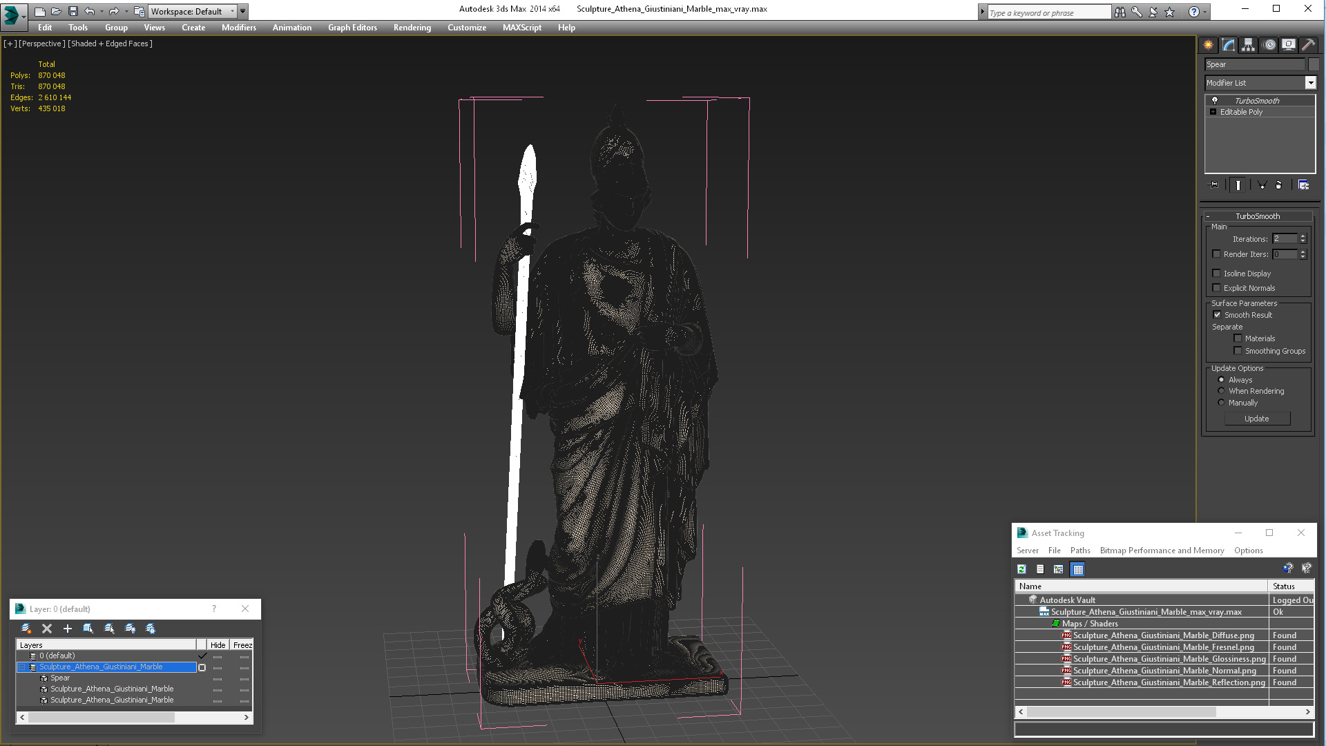The height and width of the screenshot is (746, 1326).
Task: Click the Pin Stack icon
Action: click(1214, 185)
